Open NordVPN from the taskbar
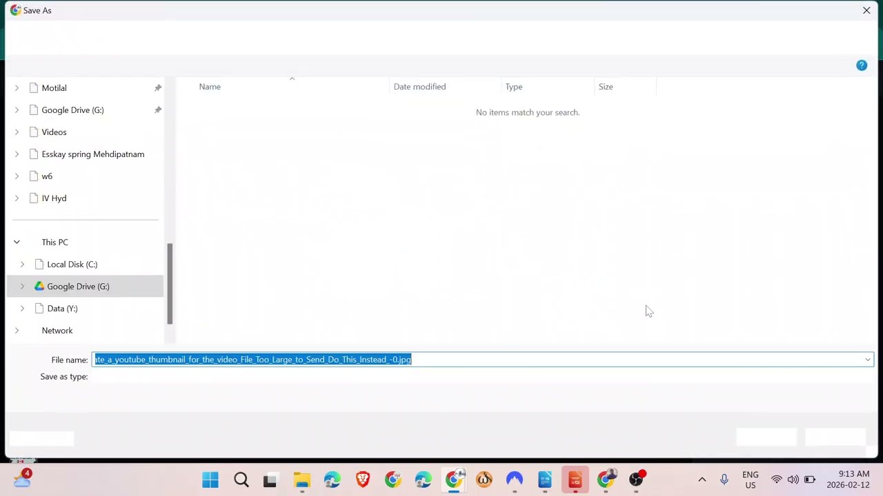 514,479
